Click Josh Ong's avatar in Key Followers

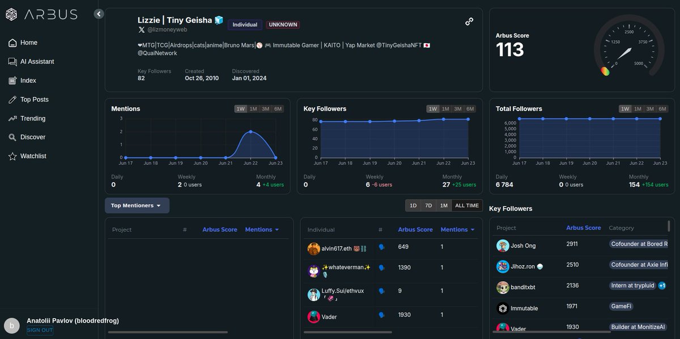coord(503,245)
